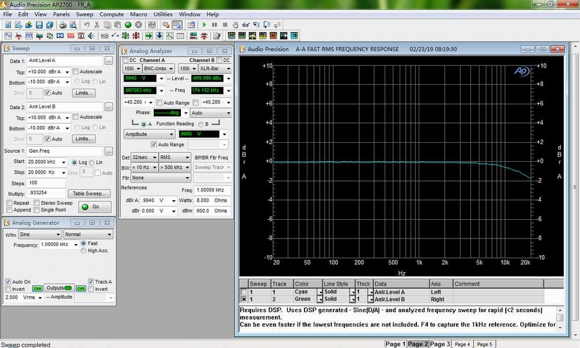Click the New Test toolbar icon
580x348 pixels.
point(8,25)
